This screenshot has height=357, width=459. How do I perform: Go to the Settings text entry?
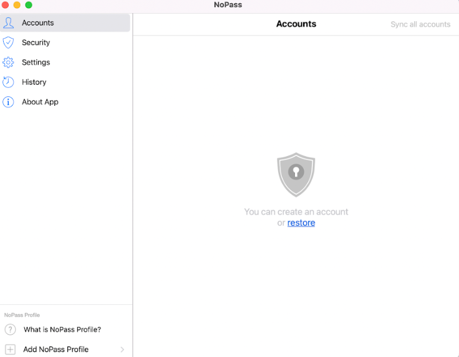[x=36, y=62]
